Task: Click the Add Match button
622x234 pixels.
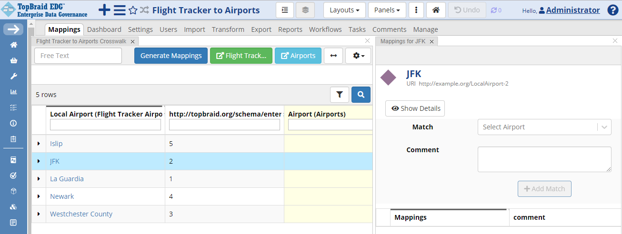Action: pos(544,189)
